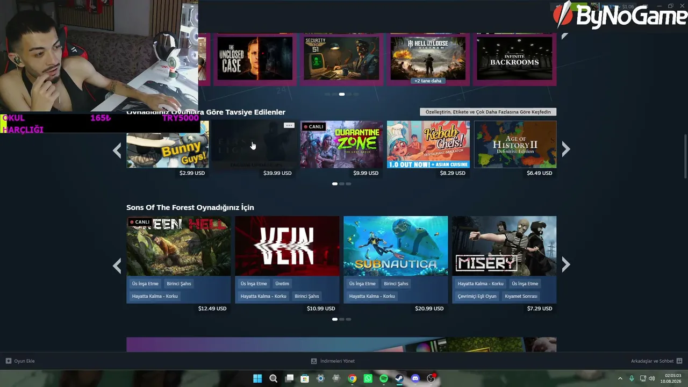The height and width of the screenshot is (387, 688).
Task: Click Hayatta Kalma - Korku tag under Misery
Action: tap(481, 284)
